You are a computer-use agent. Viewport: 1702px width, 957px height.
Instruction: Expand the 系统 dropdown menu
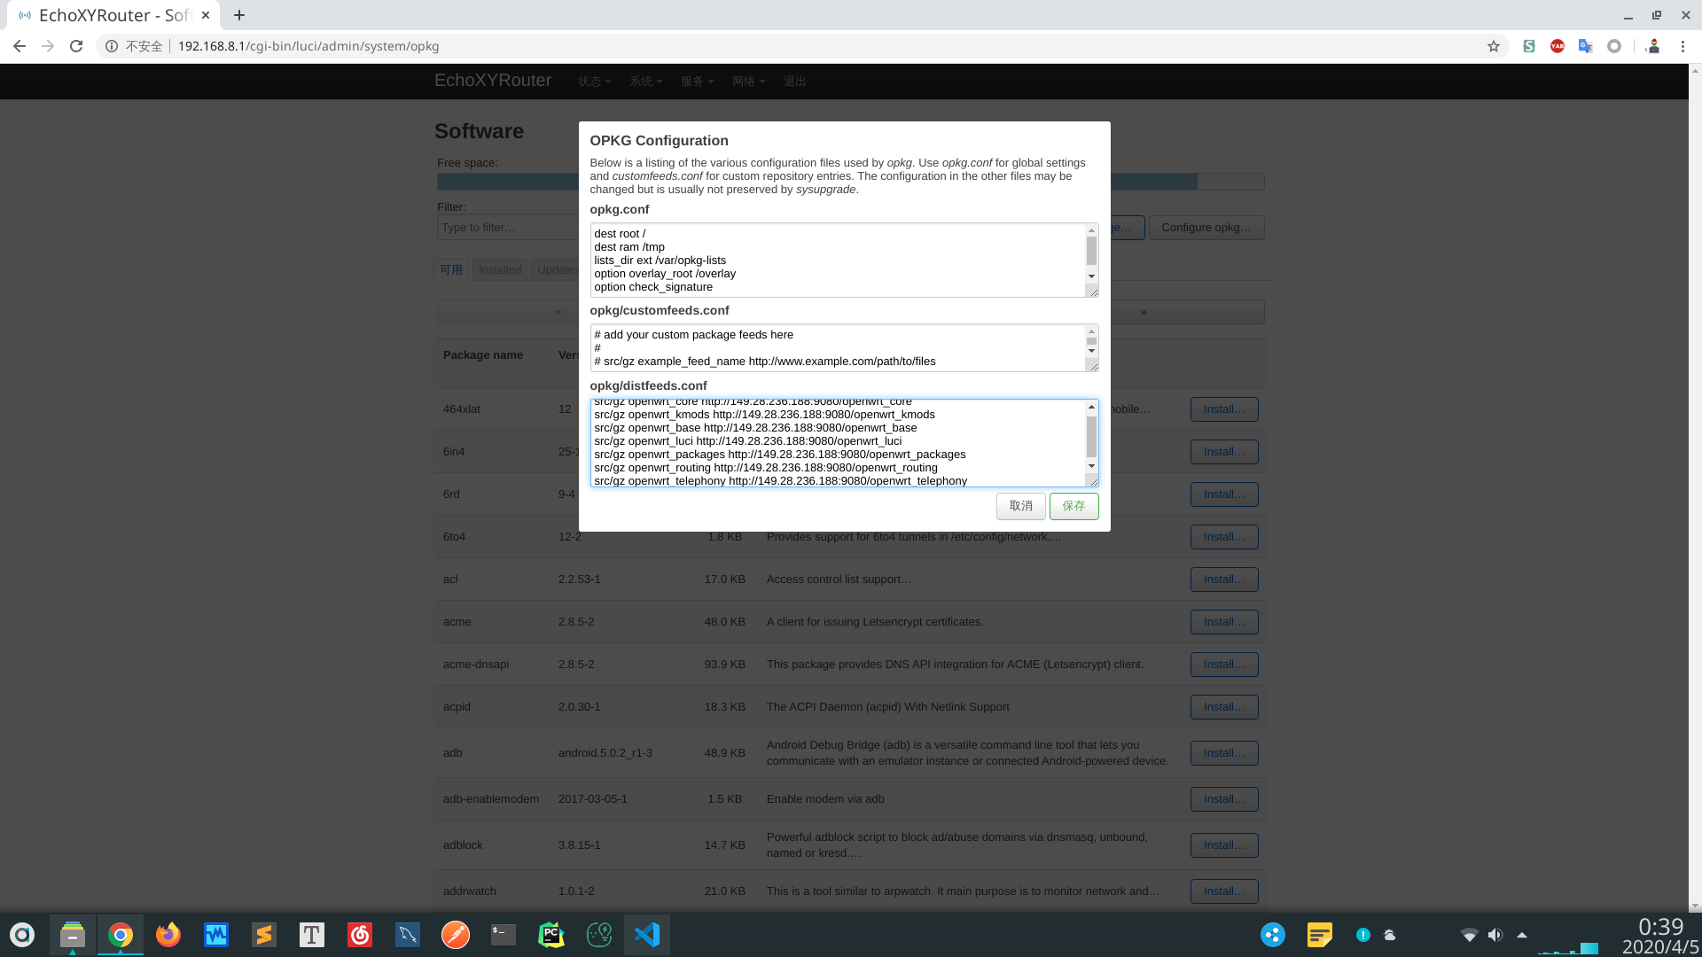(645, 82)
